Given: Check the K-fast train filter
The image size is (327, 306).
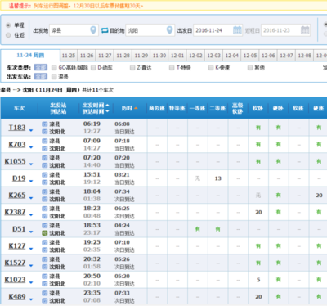Looking at the screenshot, I should point(211,68).
